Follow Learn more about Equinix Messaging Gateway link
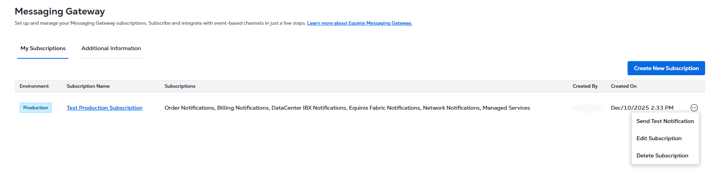720x179 pixels. point(359,23)
